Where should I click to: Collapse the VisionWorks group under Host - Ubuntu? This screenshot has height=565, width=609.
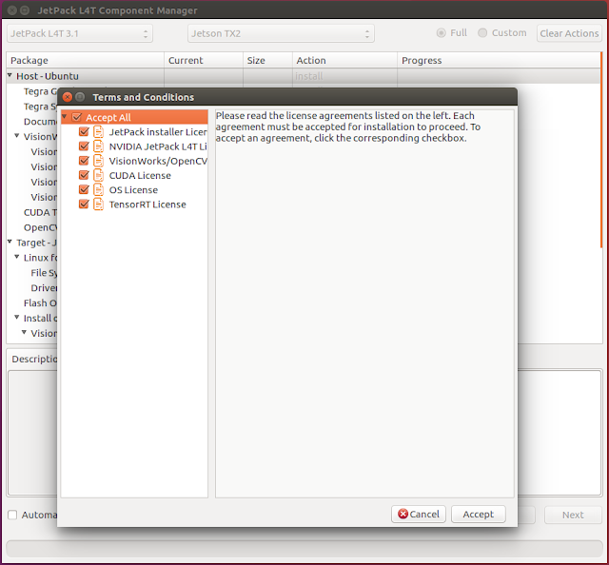click(17, 136)
